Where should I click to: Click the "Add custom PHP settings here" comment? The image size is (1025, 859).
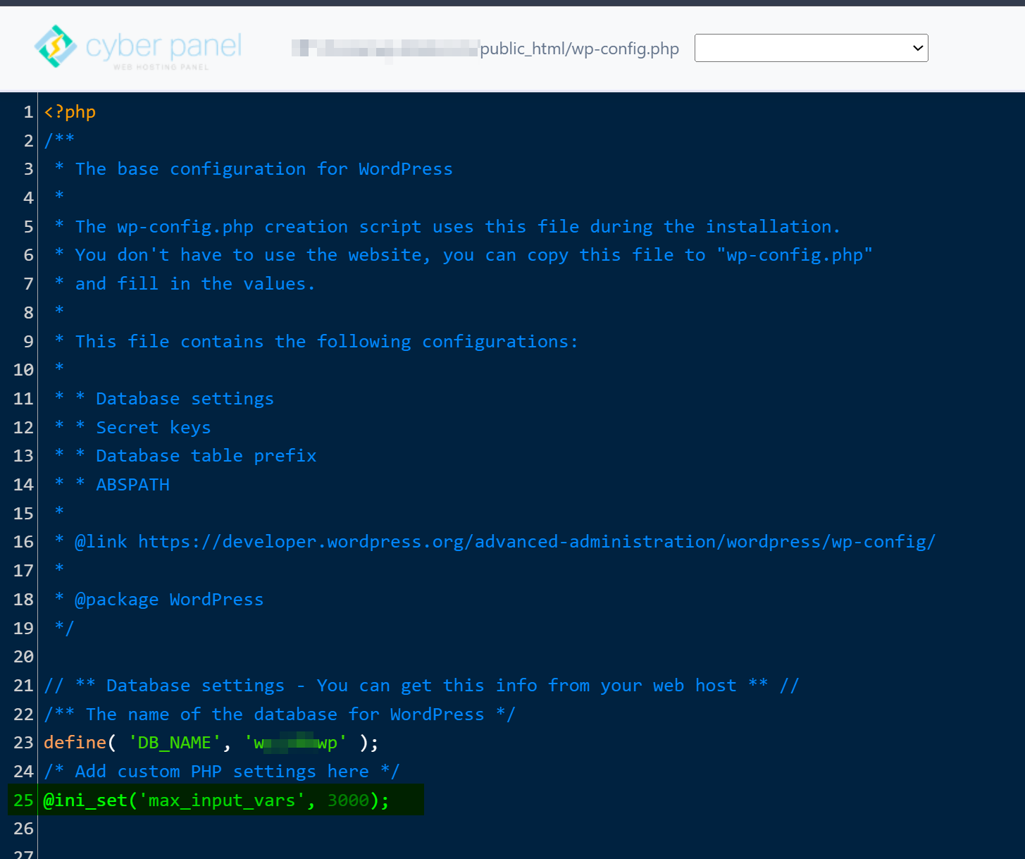(222, 772)
